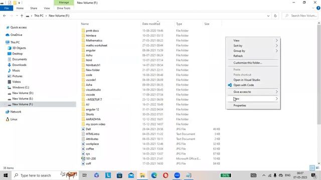Open the Sort by submenu

253,45
